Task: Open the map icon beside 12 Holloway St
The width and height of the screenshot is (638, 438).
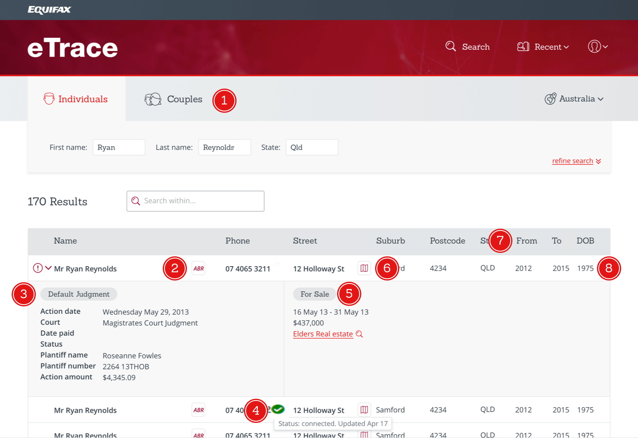Action: click(364, 268)
